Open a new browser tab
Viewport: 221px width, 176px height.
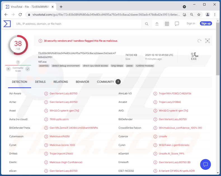61,7
